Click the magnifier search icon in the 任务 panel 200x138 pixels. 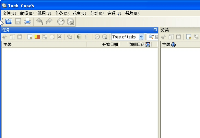tap(151, 37)
